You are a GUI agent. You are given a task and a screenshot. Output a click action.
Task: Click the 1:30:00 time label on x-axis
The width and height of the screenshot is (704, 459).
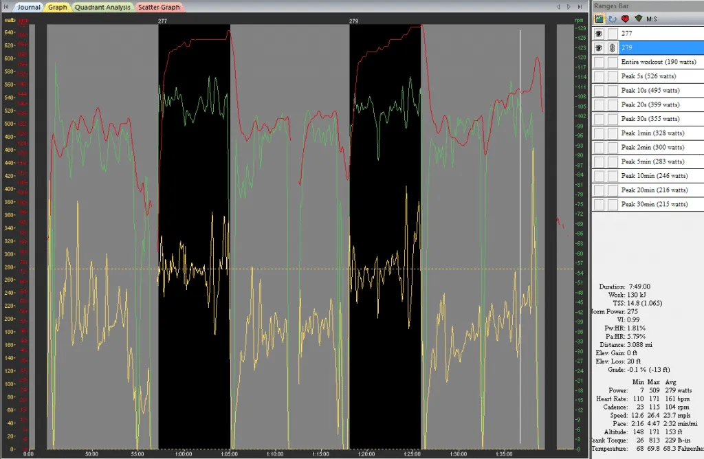coord(458,454)
